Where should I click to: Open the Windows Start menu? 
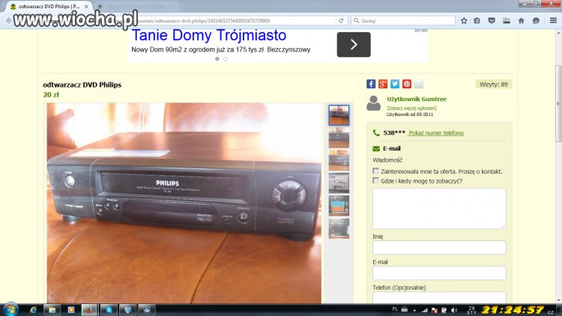click(10, 309)
